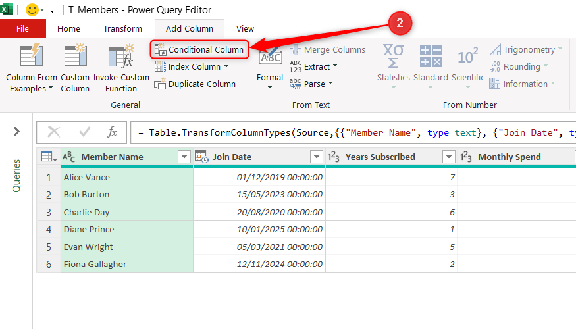Open Quick Access Toolbar customize arrow

(x=52, y=11)
